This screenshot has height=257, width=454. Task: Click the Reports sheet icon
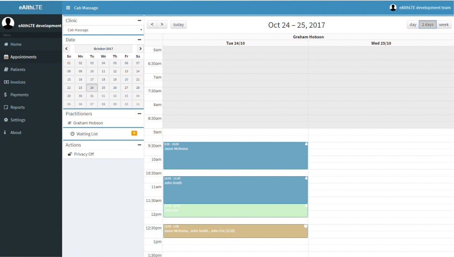6,107
